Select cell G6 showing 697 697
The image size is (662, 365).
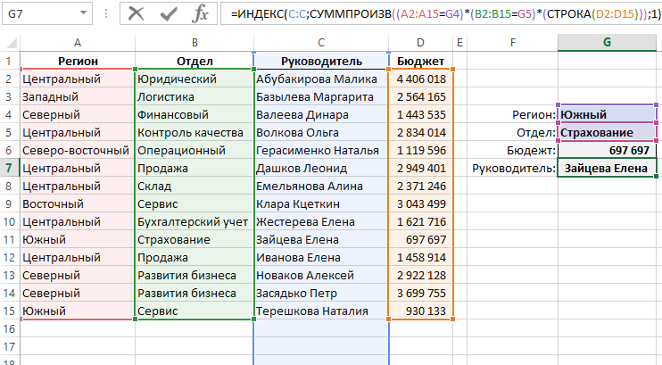click(607, 151)
